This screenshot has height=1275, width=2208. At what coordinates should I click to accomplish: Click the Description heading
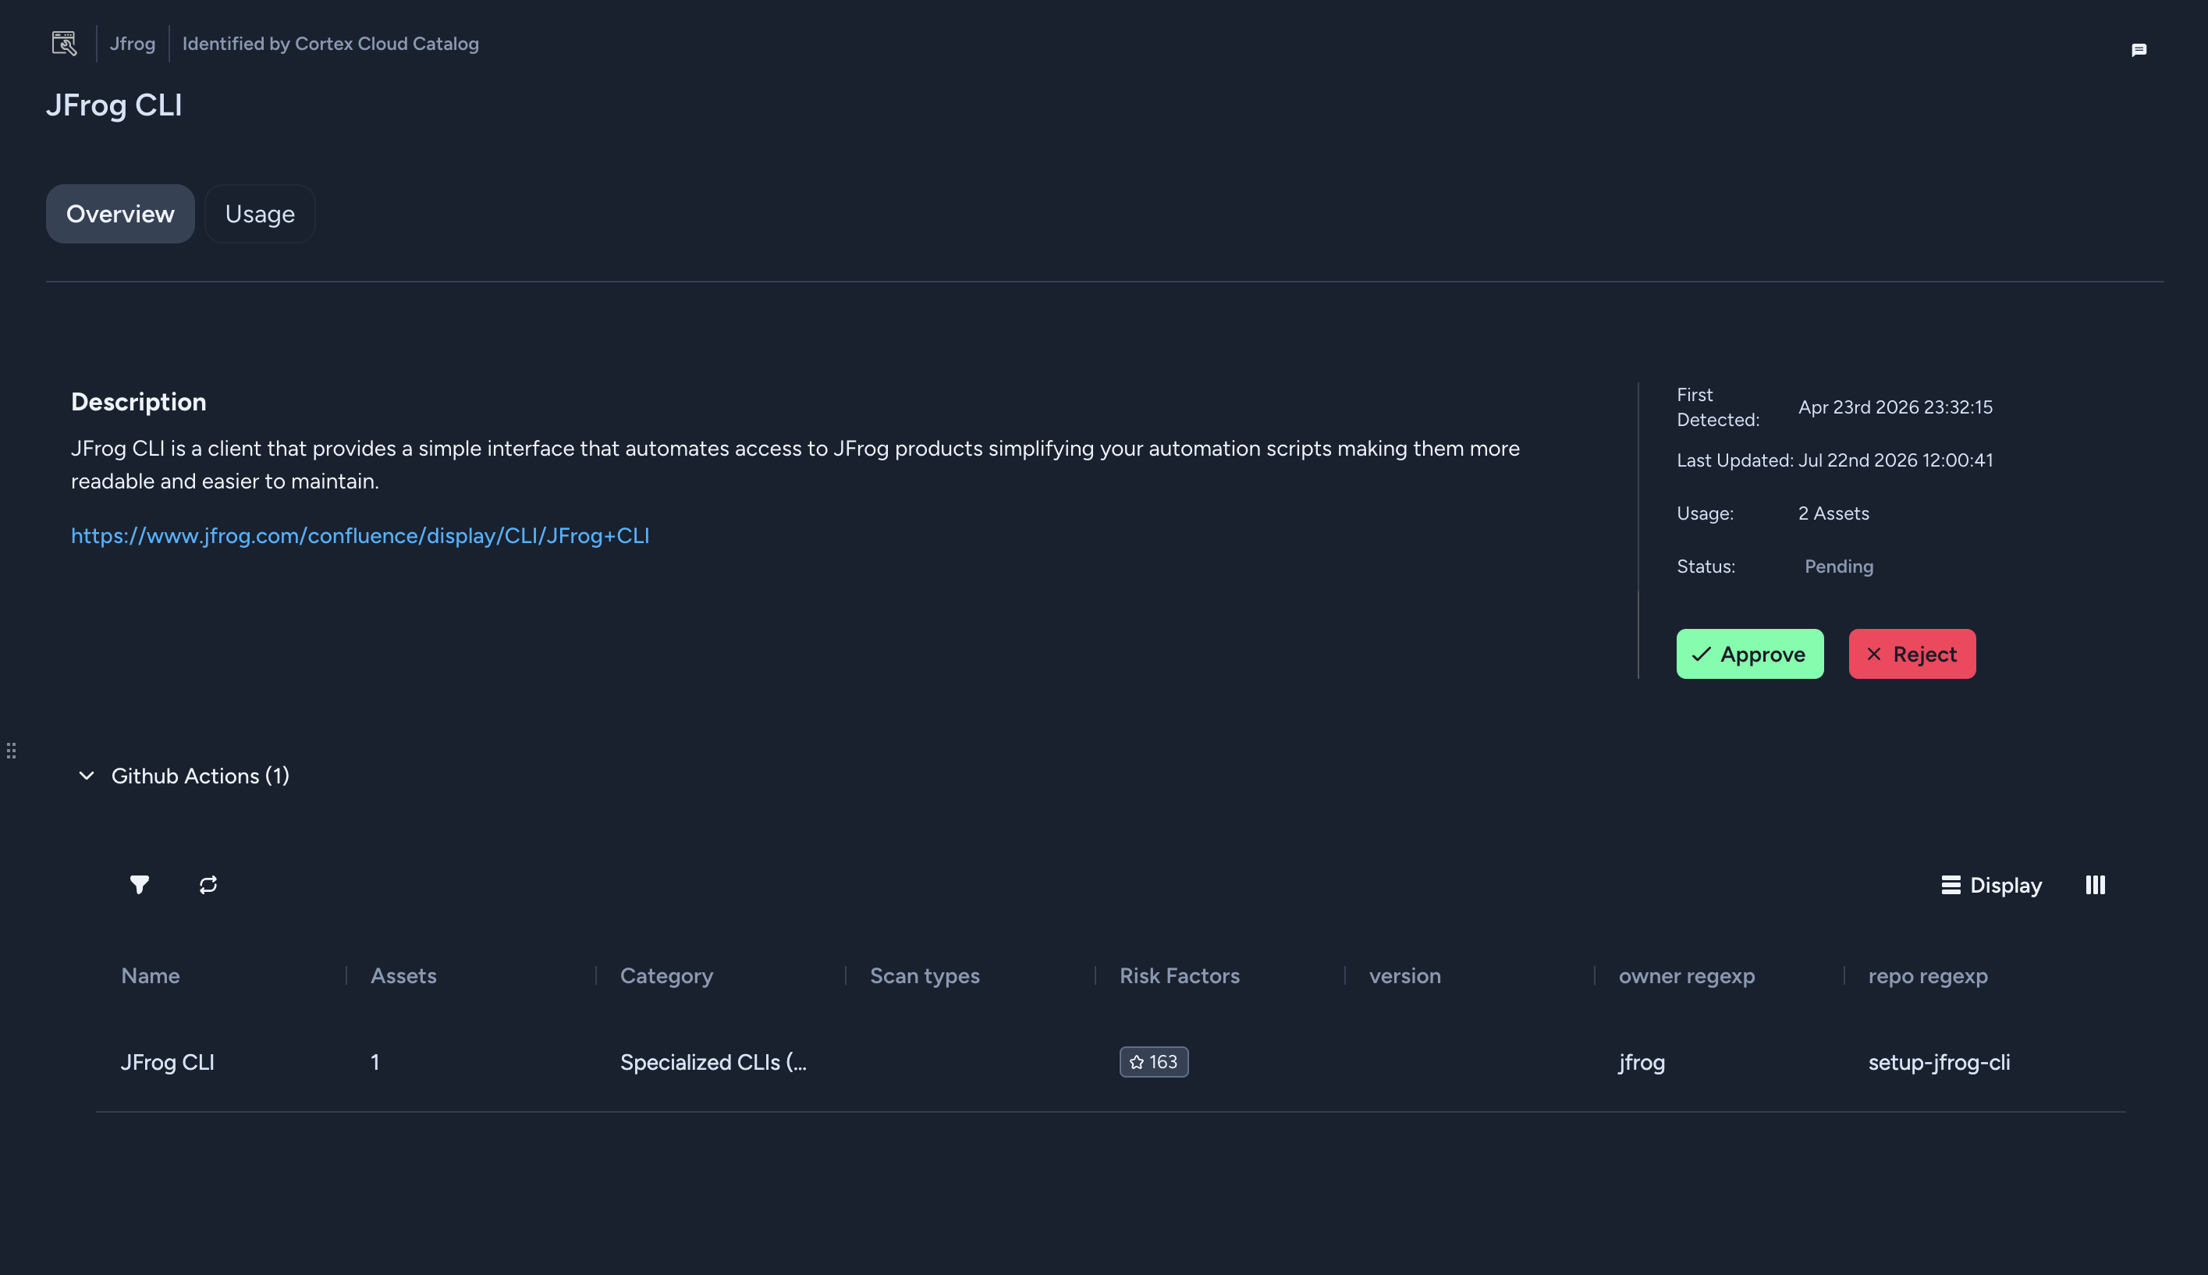(x=138, y=402)
